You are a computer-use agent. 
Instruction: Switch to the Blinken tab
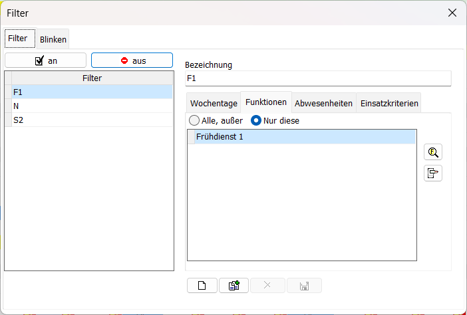pos(53,39)
